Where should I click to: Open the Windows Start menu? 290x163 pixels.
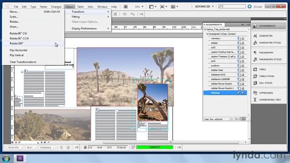click(6, 158)
